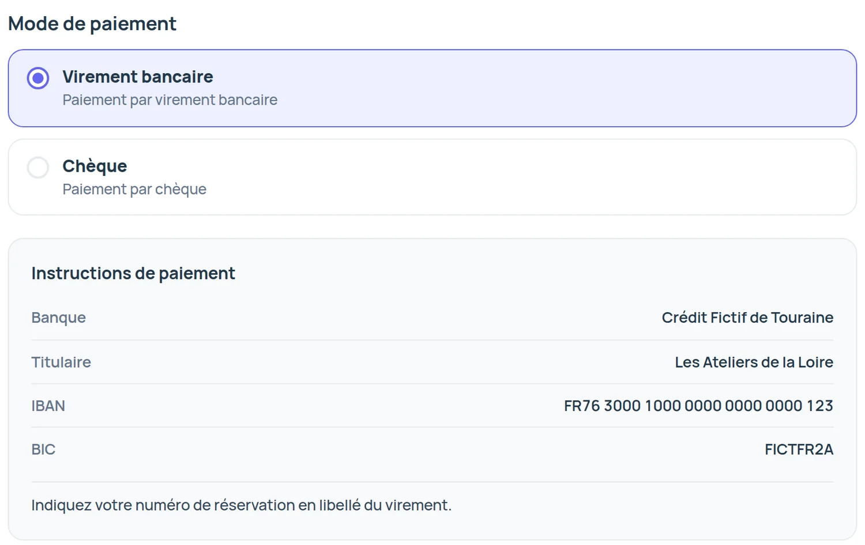Click the 'IBAN' label

(x=48, y=406)
